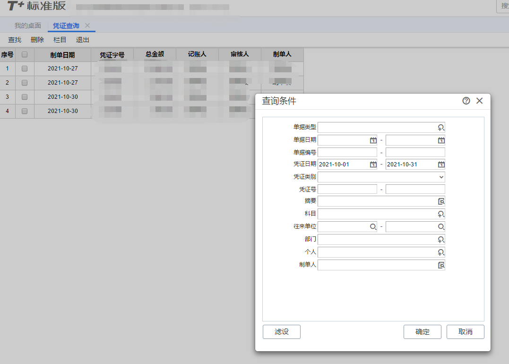Screen dimensions: 509x364
Task: Toggle select-all checkbox in table header
Action: (25, 54)
